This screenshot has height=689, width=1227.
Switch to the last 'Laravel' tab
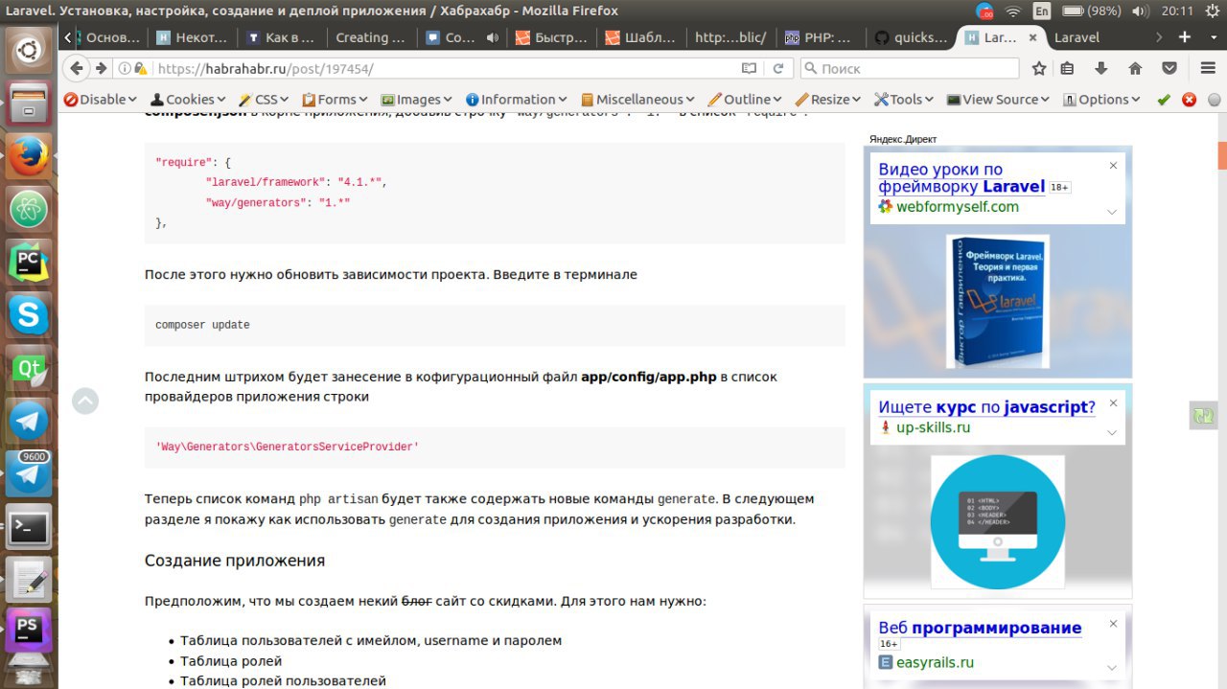(x=1093, y=37)
